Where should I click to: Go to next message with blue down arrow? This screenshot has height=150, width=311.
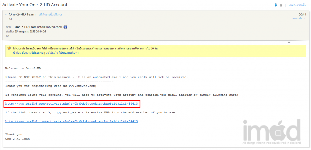[x=276, y=5]
